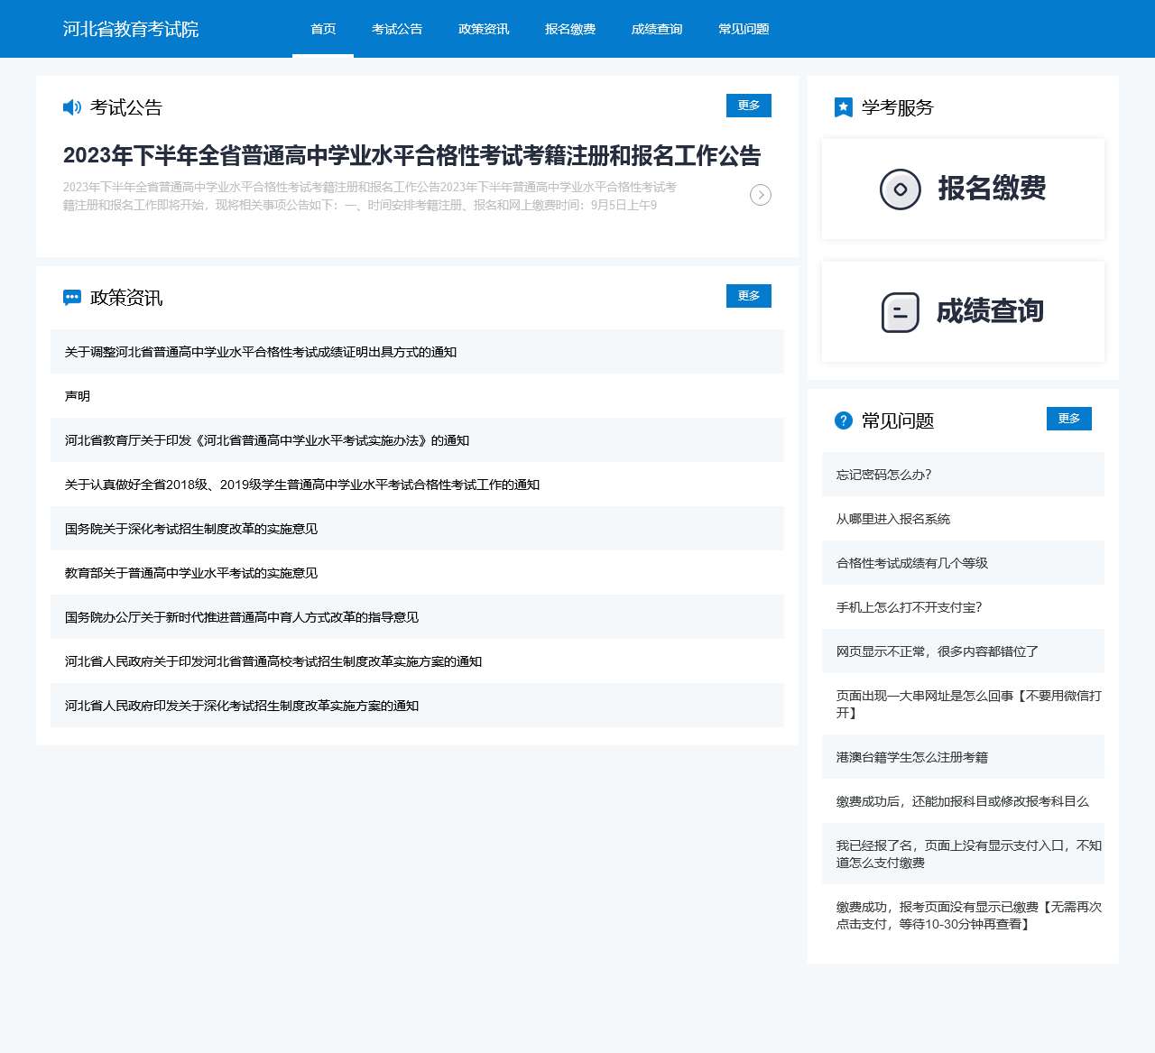Click the circled arrow next to announcement summary
Image resolution: width=1155 pixels, height=1053 pixels.
tap(761, 195)
